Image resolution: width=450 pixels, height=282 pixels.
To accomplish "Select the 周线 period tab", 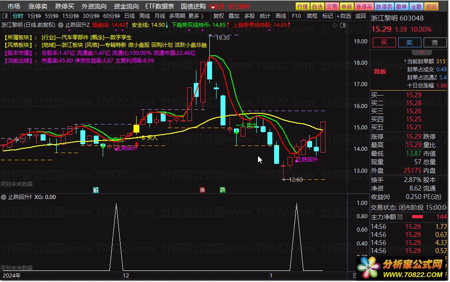I will [144, 16].
